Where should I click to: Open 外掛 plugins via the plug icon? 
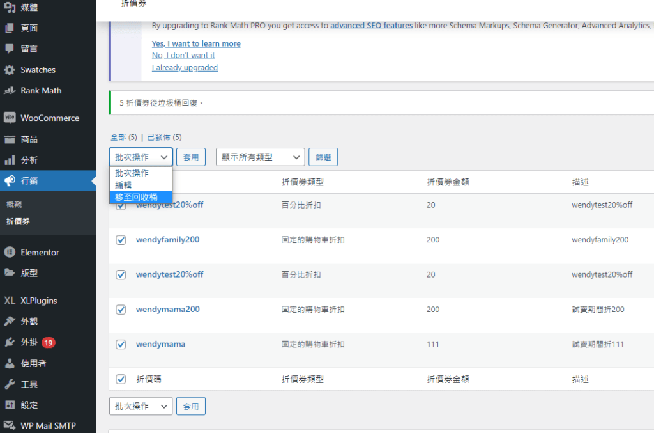(x=10, y=342)
